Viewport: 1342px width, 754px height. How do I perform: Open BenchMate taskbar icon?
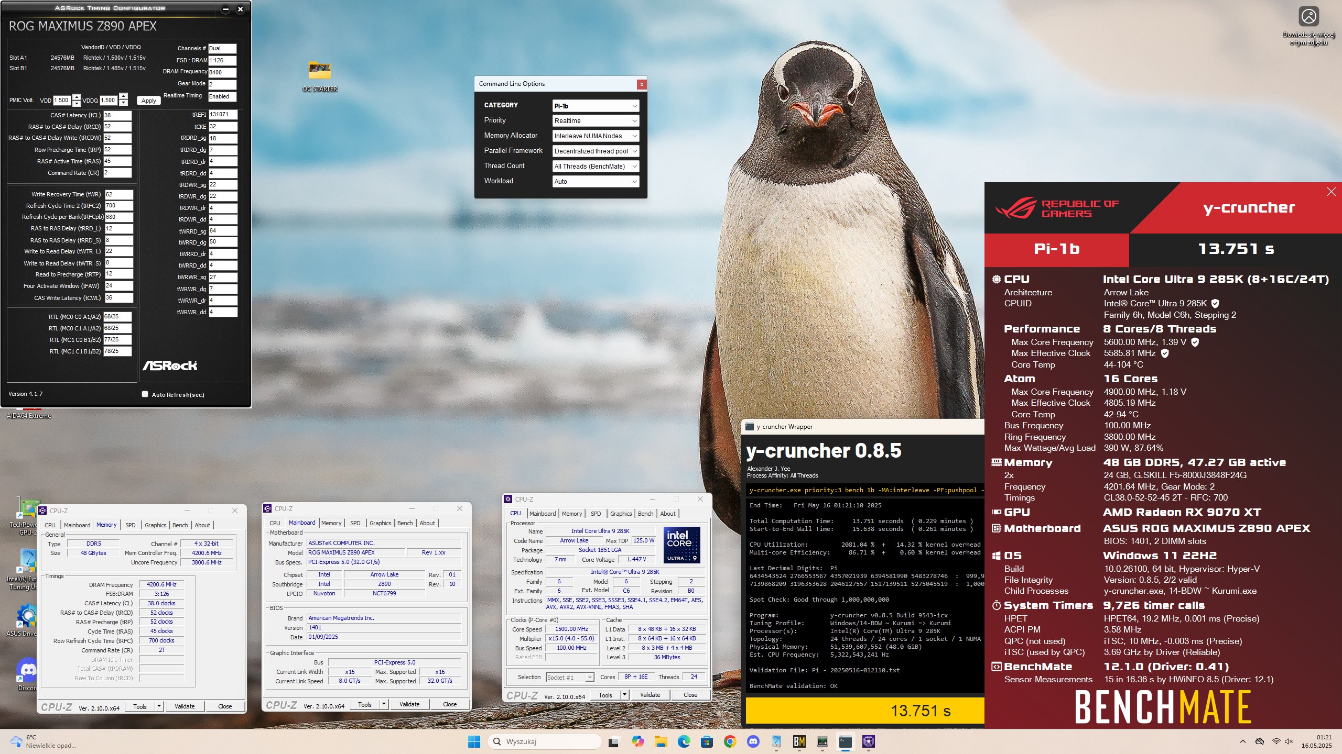(x=799, y=741)
